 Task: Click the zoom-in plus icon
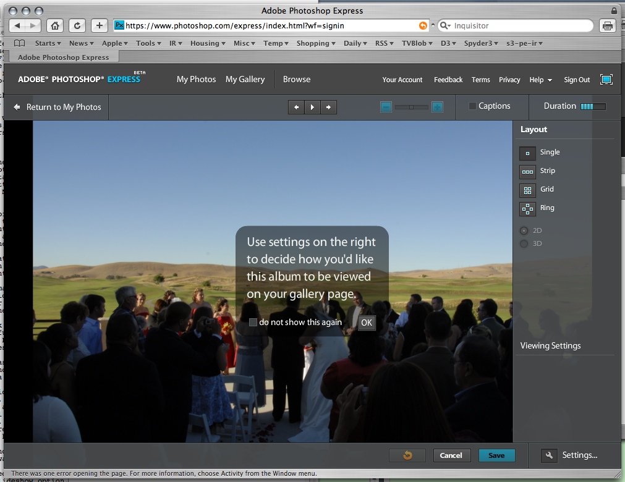[437, 107]
